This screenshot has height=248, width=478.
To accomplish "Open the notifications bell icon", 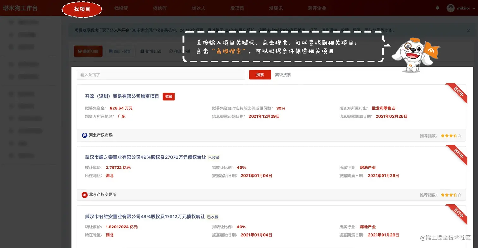I will 438,8.
